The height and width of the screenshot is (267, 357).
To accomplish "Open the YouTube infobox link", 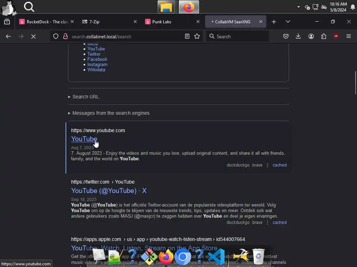I will [96, 49].
